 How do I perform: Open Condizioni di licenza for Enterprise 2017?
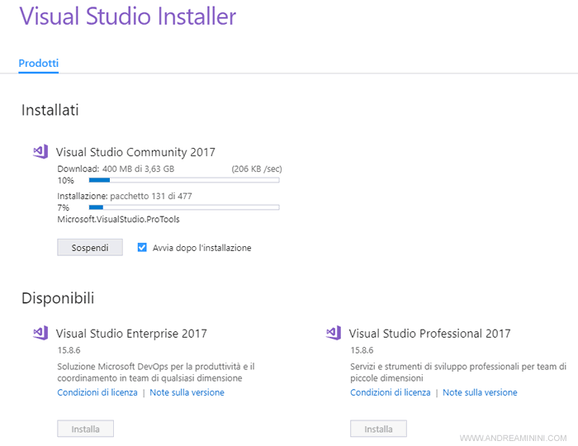(x=96, y=392)
